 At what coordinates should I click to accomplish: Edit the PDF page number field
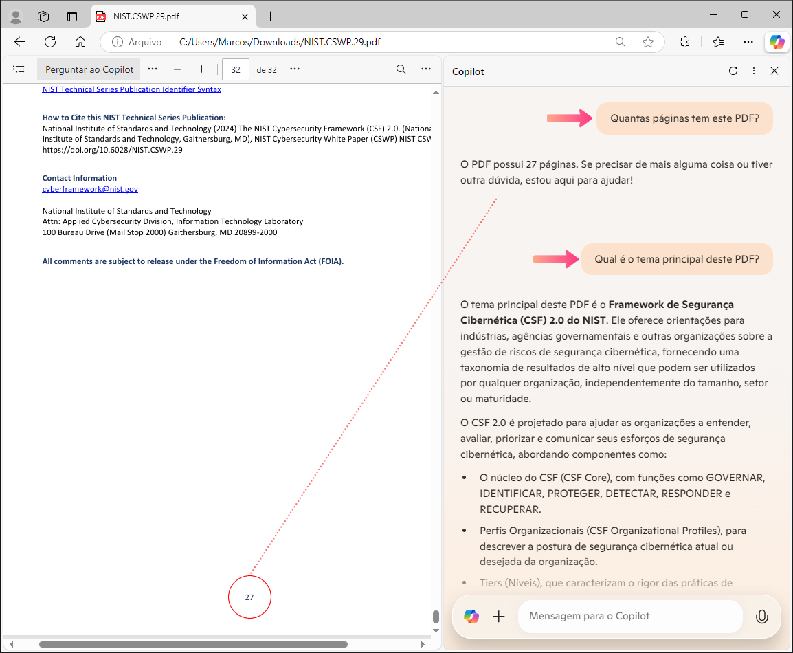[236, 70]
